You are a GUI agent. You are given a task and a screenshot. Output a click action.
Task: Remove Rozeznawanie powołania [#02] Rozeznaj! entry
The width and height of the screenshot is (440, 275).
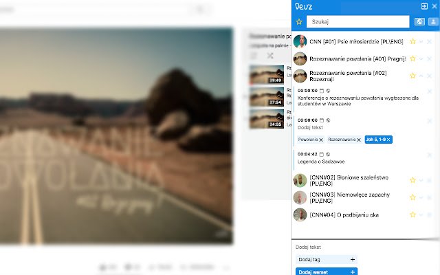click(x=429, y=76)
